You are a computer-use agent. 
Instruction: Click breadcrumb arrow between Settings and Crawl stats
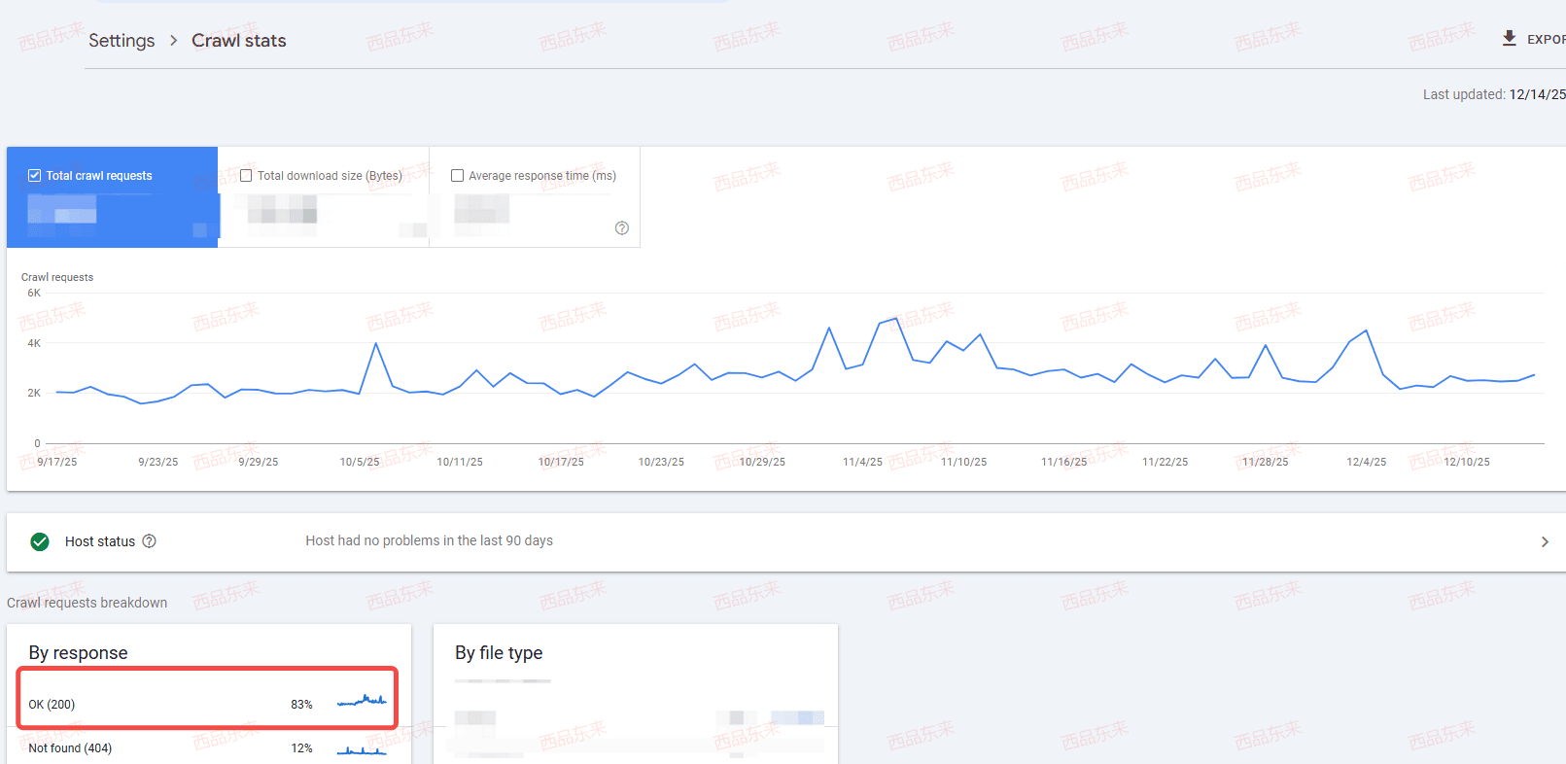(x=173, y=41)
